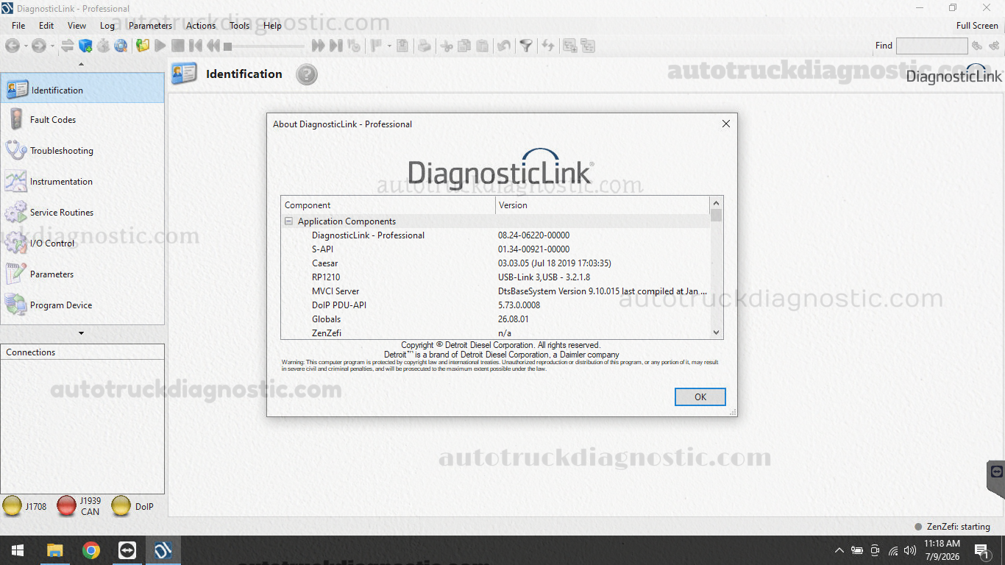Click the Copy toolbar icon
Image resolution: width=1005 pixels, height=565 pixels.
(x=464, y=46)
